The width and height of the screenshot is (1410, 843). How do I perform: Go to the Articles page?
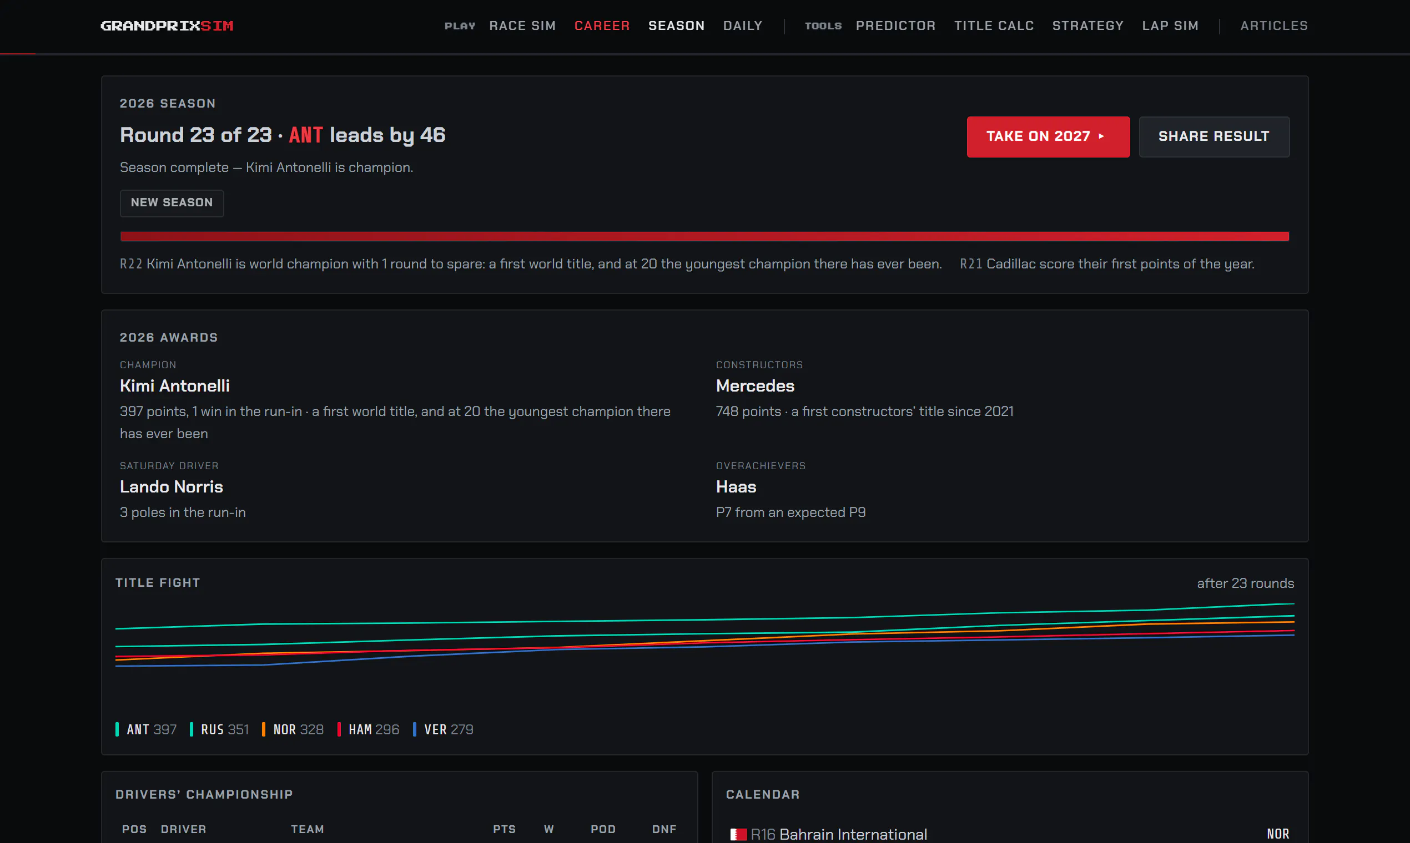coord(1273,26)
